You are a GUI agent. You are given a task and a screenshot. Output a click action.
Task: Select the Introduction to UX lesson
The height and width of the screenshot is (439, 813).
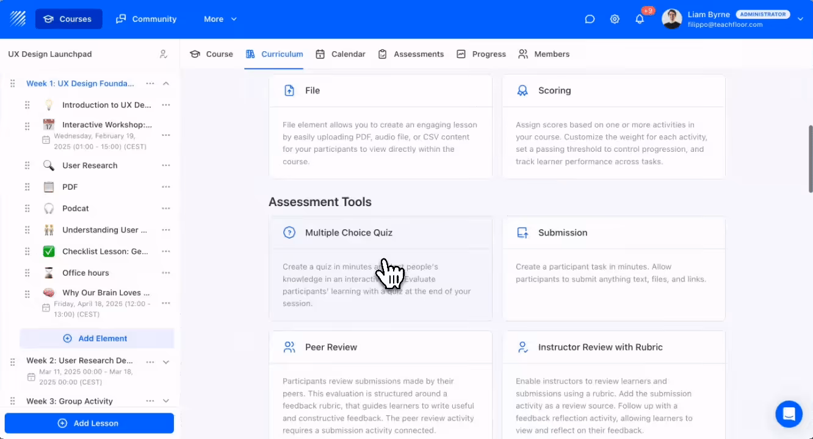coord(106,105)
